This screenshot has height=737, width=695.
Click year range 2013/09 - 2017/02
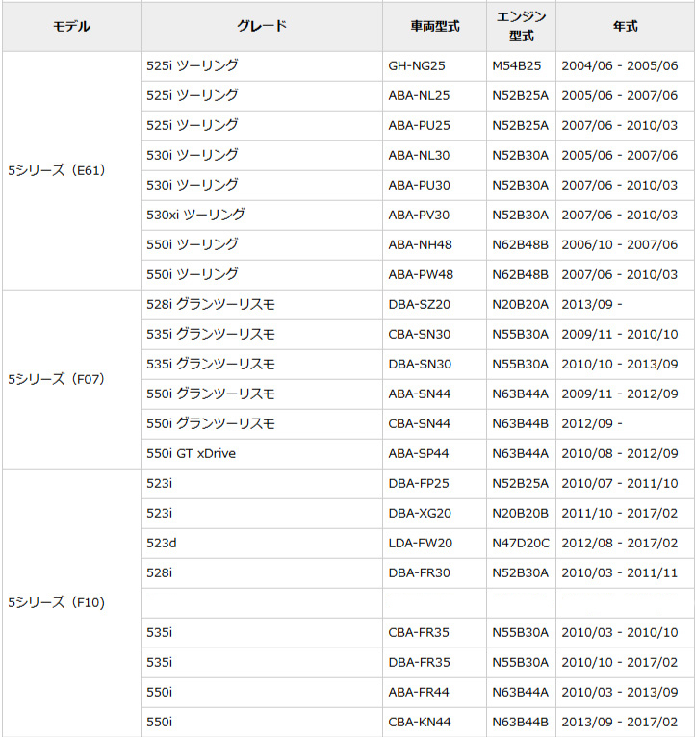coord(620,722)
